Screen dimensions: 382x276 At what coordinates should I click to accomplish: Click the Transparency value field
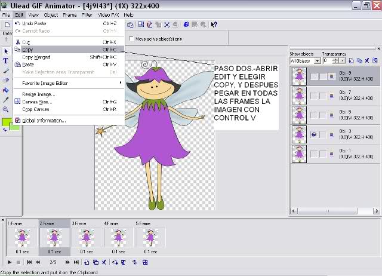pos(328,61)
